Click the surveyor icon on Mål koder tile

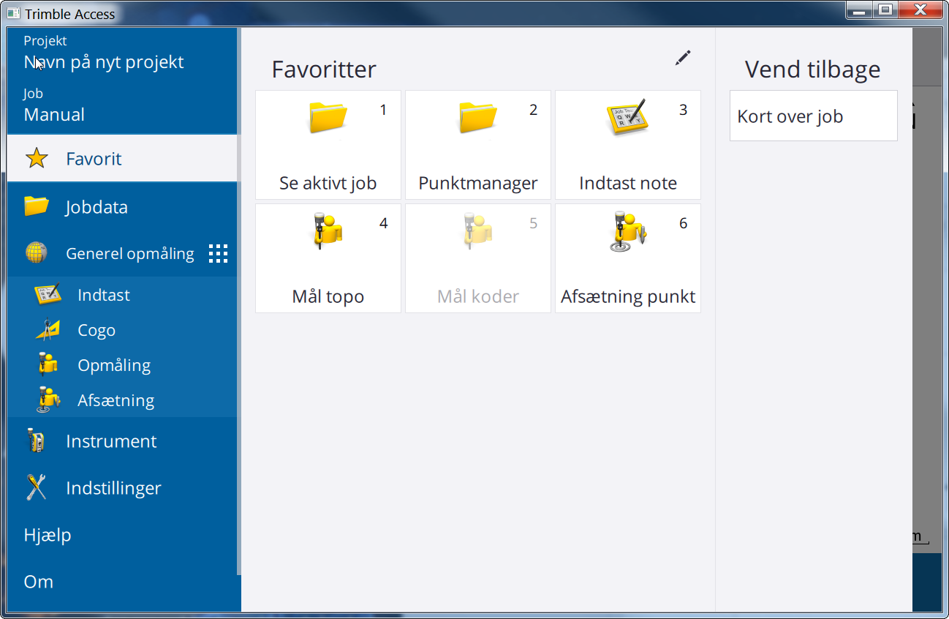(478, 230)
